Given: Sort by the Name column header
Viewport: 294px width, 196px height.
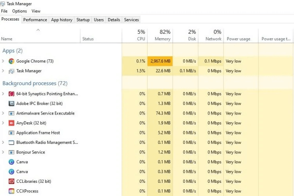Looking at the screenshot, I should point(40,36).
